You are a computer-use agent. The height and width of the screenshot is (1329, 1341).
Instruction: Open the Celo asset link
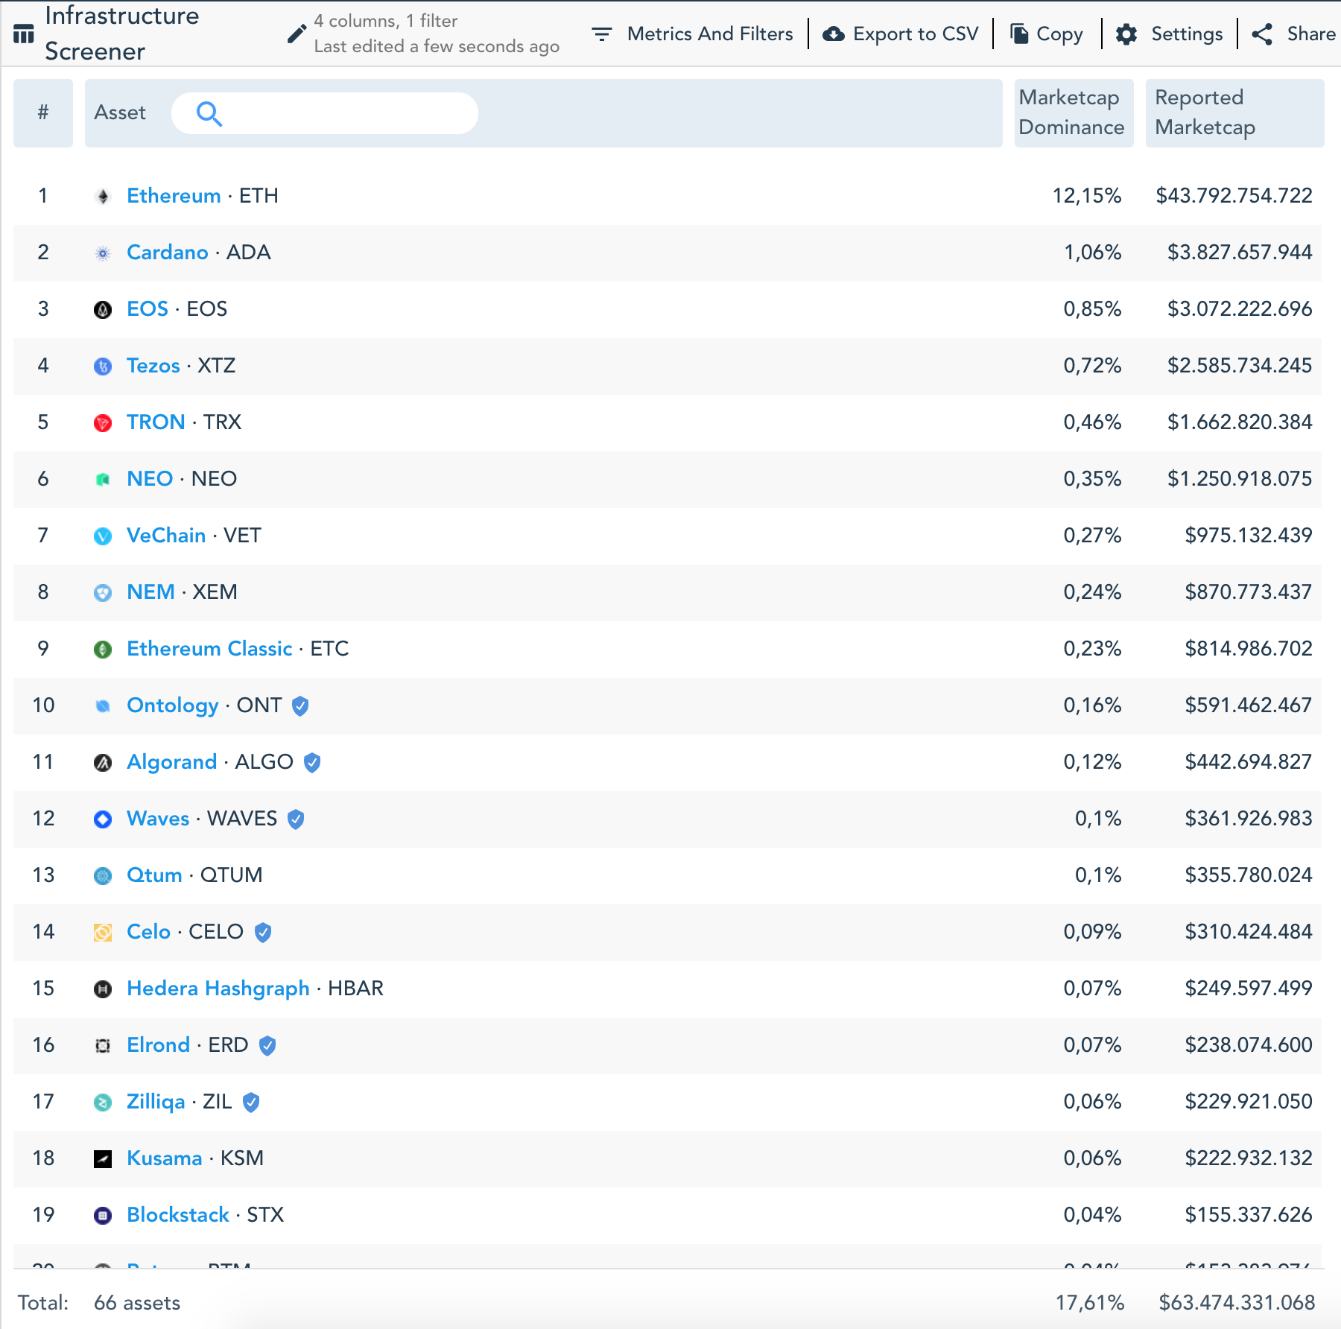[149, 932]
